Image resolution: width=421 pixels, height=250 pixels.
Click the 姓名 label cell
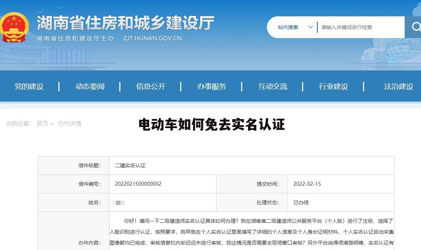74,202
